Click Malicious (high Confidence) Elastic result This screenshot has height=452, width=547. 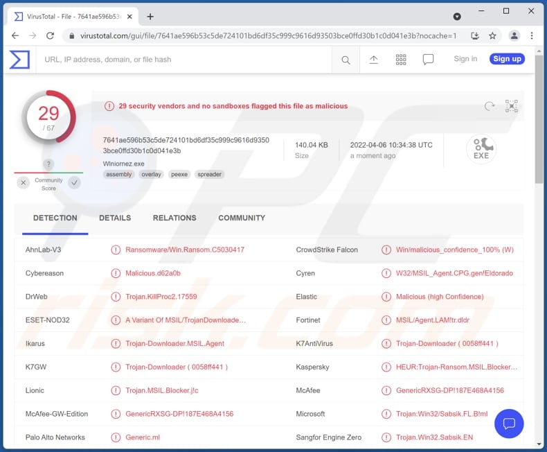point(440,297)
